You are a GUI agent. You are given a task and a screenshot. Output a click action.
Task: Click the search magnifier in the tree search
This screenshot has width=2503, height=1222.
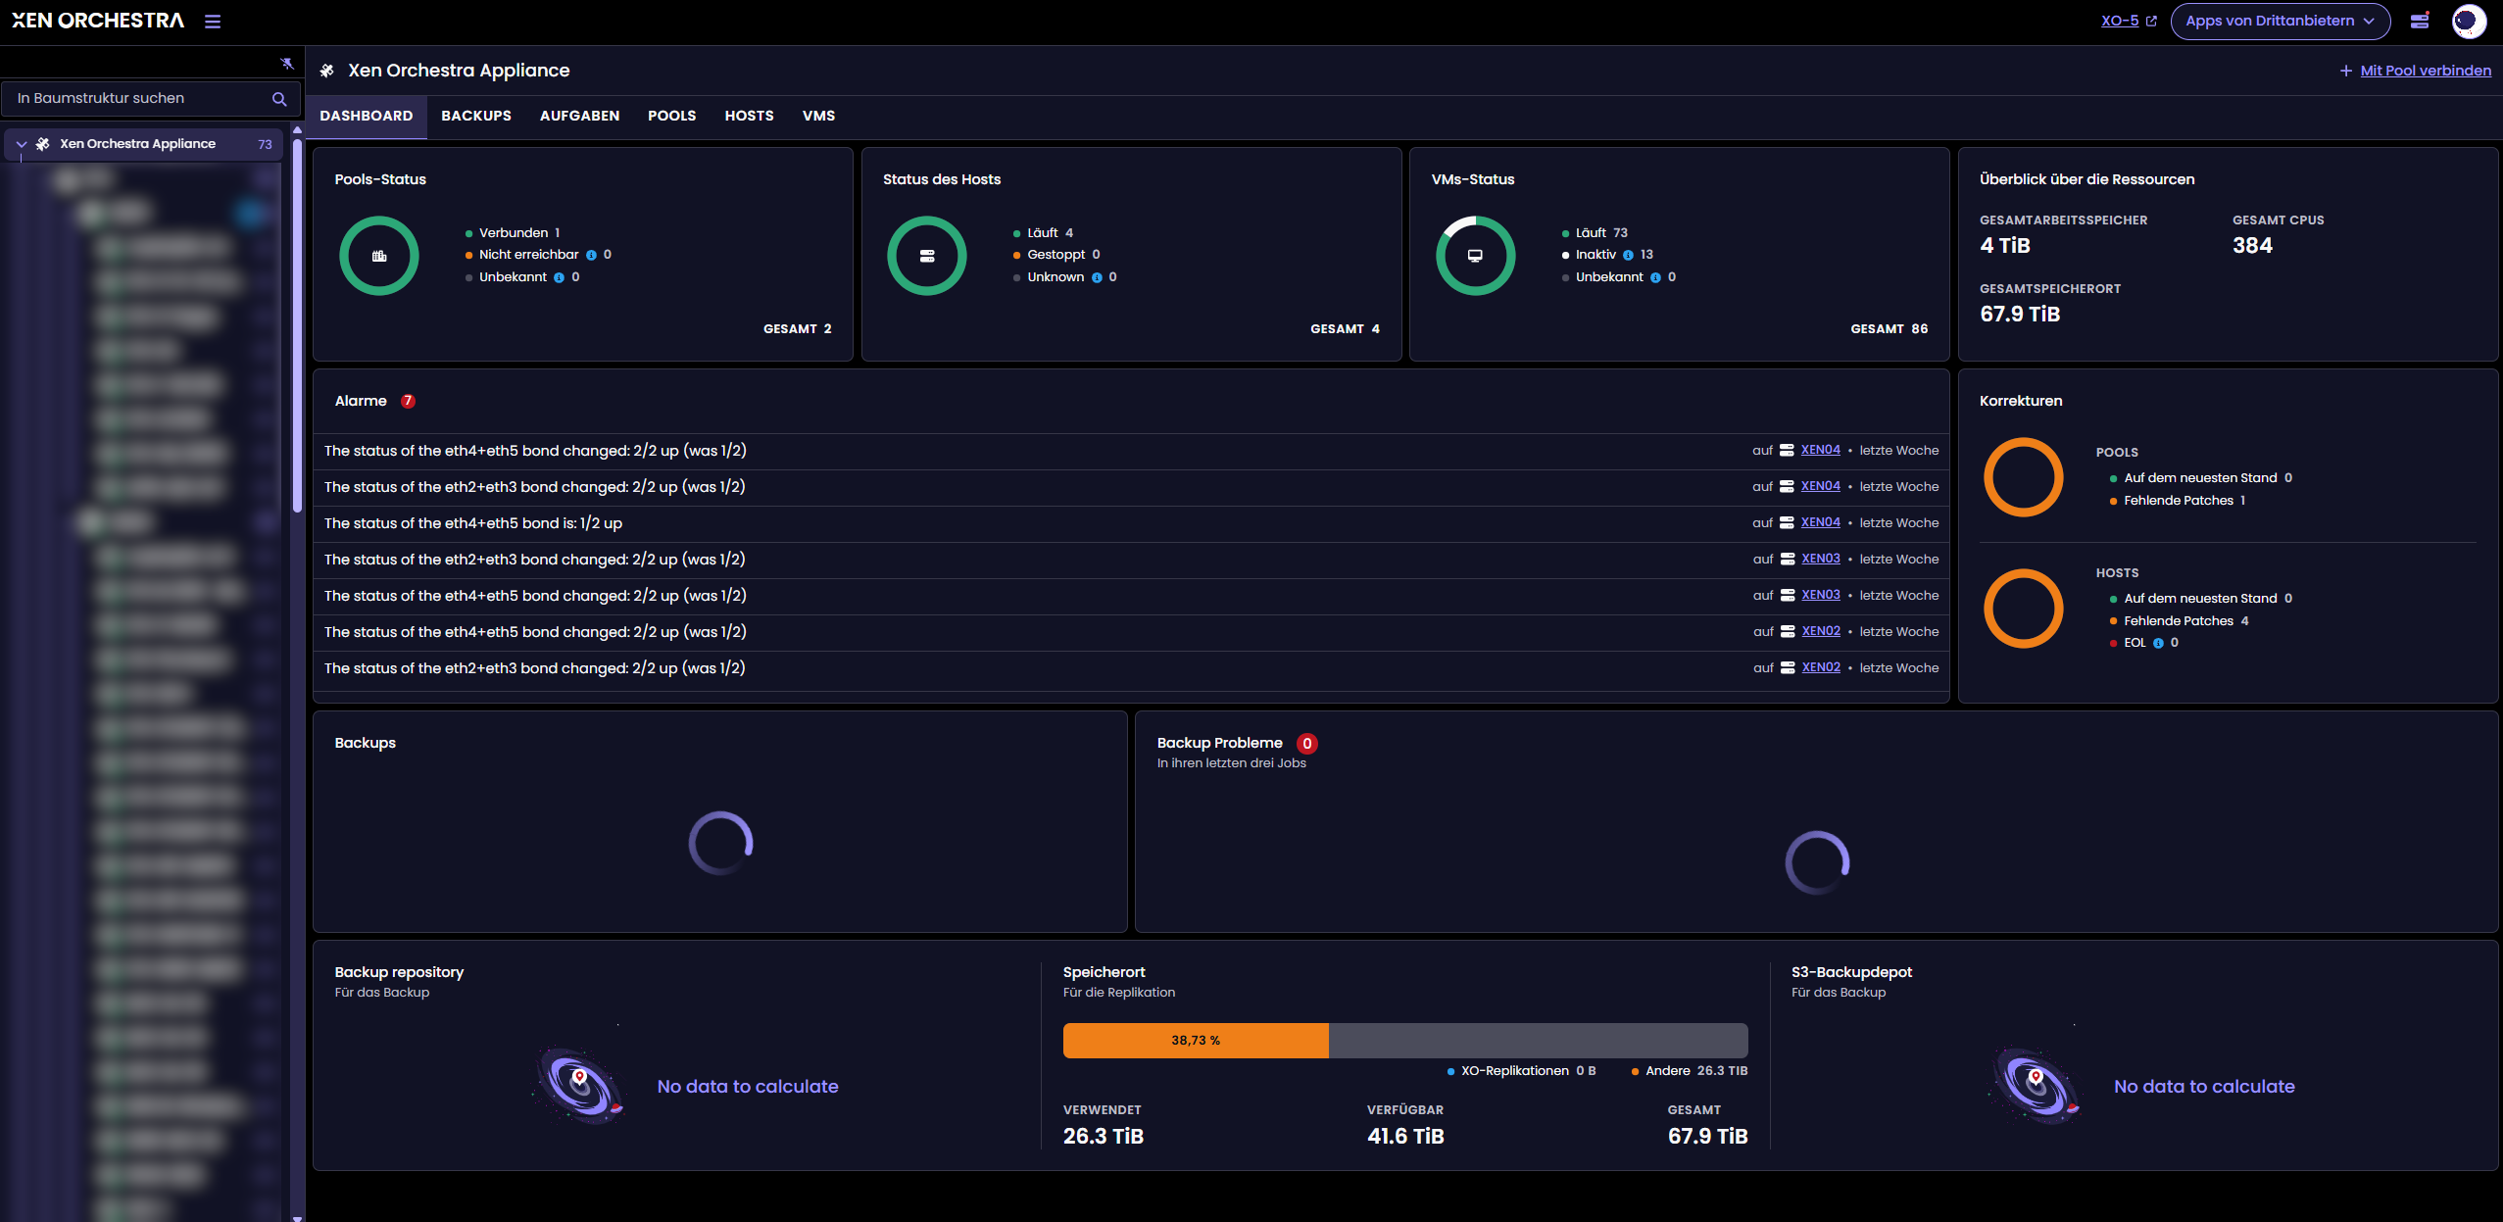(279, 99)
